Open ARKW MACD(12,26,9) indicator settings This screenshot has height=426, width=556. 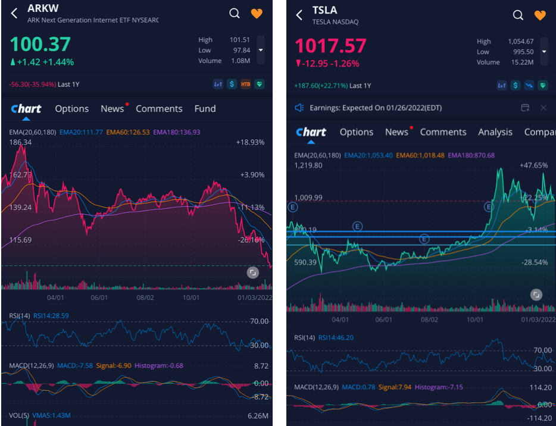click(31, 365)
